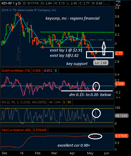Viewport: 131px width, 156px height.
Task: Click the DistFromMean value 0.058 in the header
Action: tap(37, 71)
